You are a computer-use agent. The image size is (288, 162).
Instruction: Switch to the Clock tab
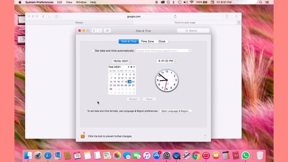pyautogui.click(x=162, y=41)
